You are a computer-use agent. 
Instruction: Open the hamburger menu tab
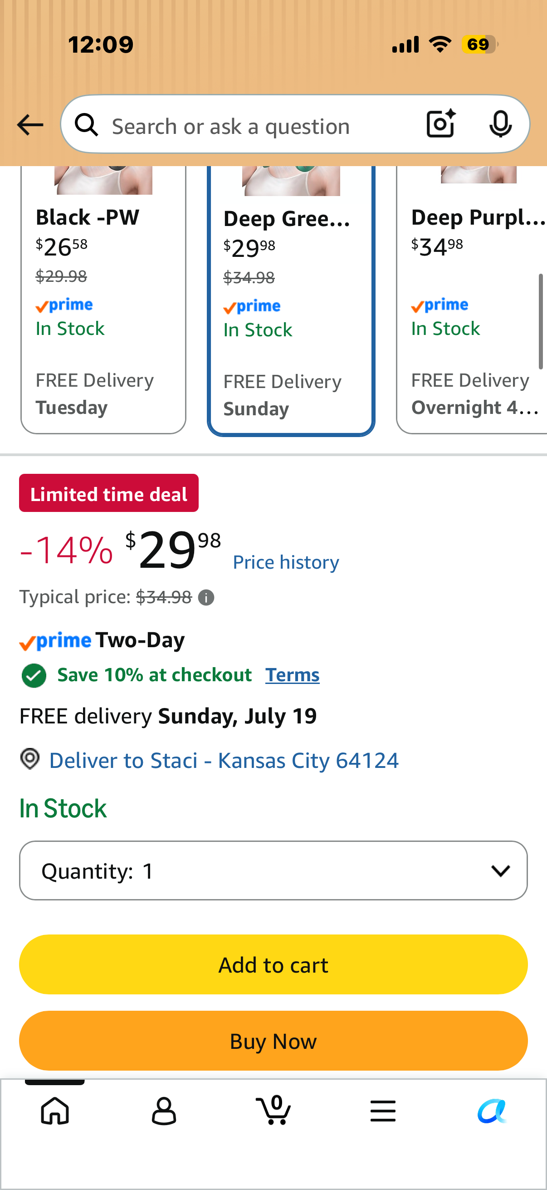(x=383, y=1111)
